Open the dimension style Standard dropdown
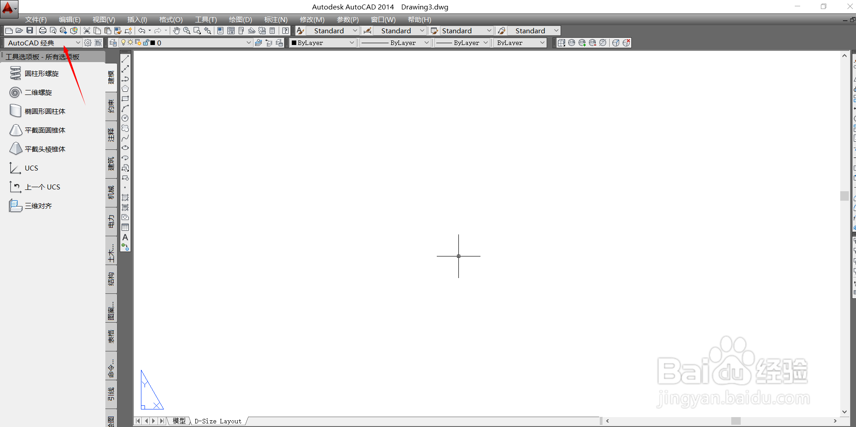The image size is (856, 427). click(399, 31)
